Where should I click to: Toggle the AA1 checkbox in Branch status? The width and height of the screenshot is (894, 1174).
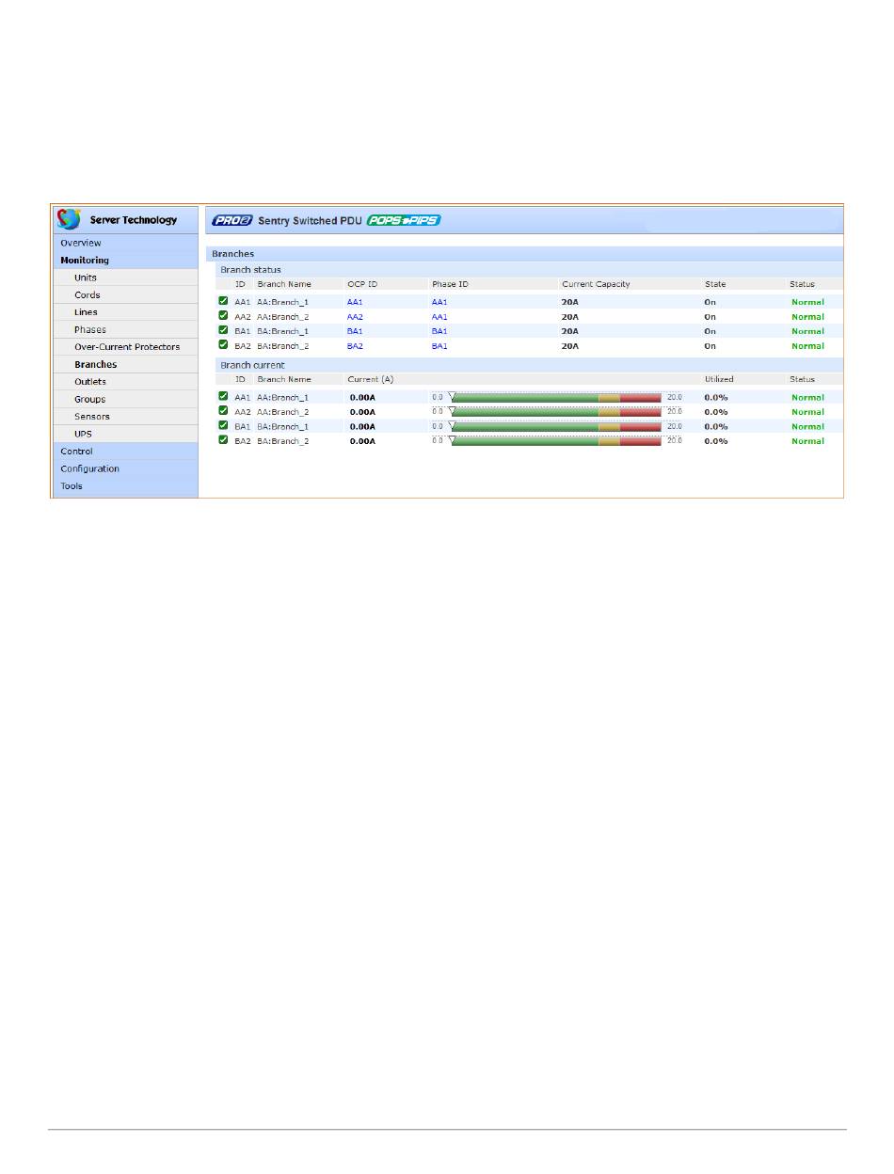click(223, 302)
